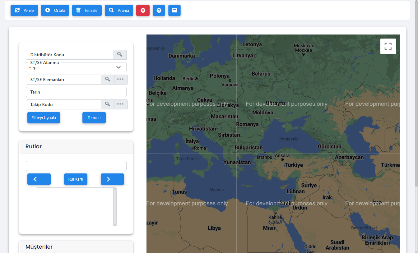The image size is (418, 253).
Task: Click the Rutlar text input field
Action: tap(76, 166)
